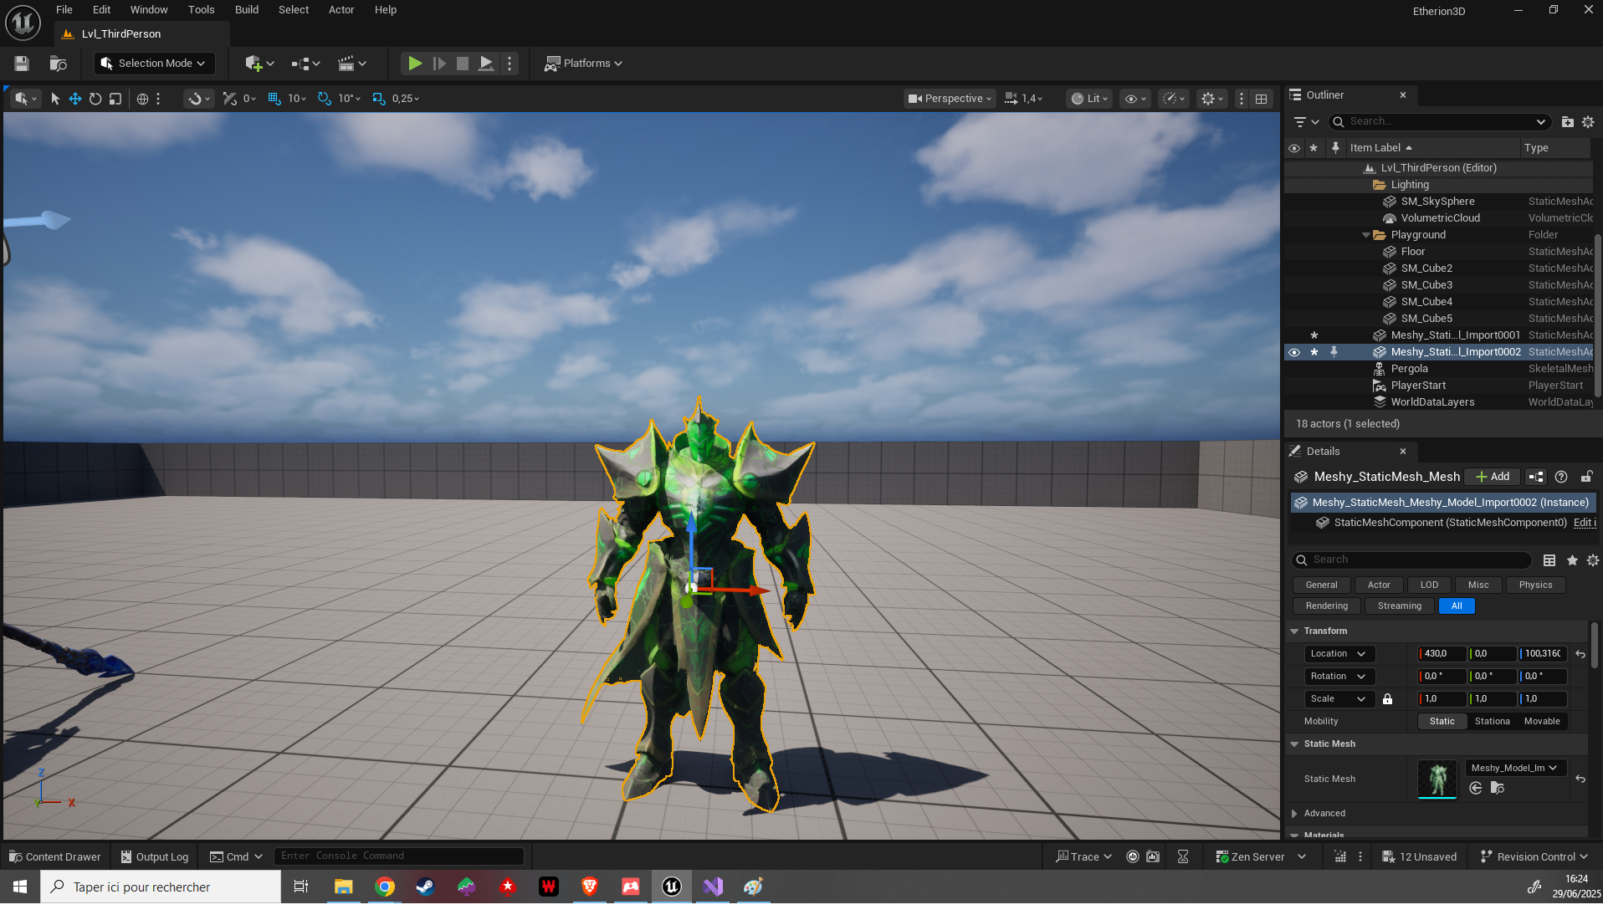Toggle world/local coordinate system globe
This screenshot has height=920, width=1603.
pos(142,99)
